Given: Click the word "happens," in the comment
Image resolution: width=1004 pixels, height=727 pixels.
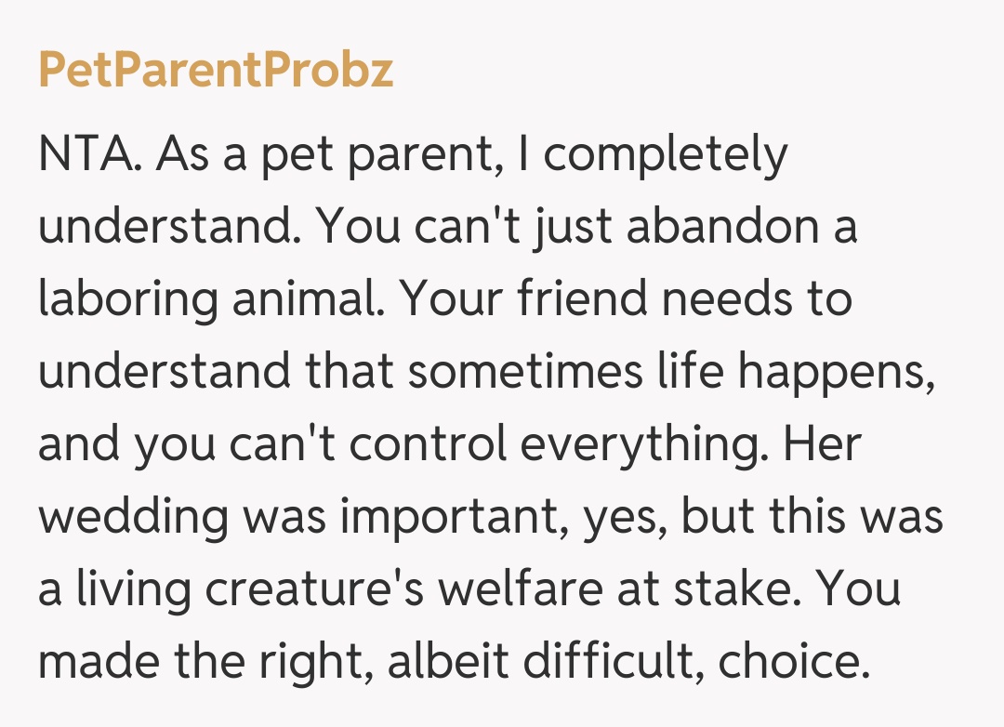Looking at the screenshot, I should pyautogui.click(x=836, y=372).
